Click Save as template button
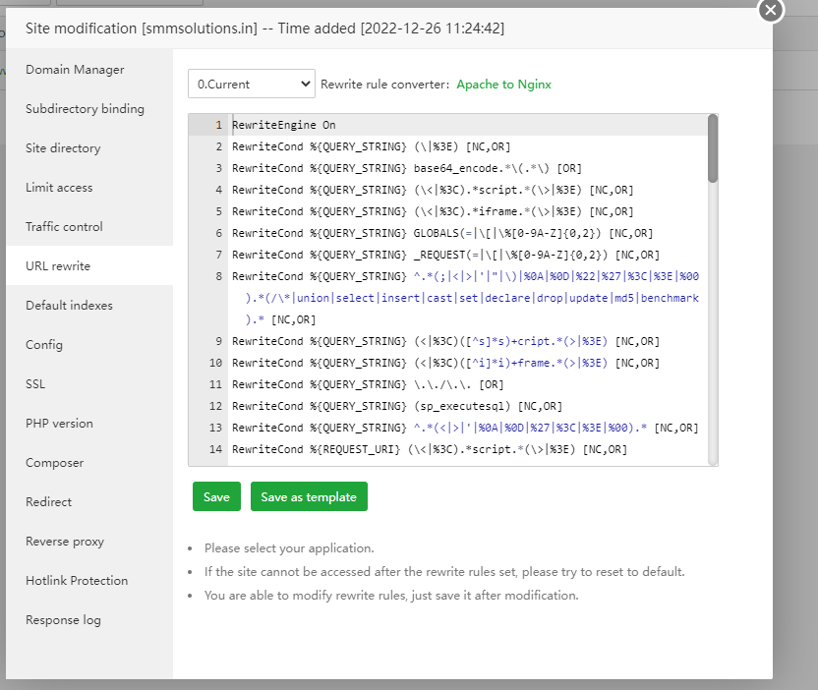This screenshot has height=690, width=818. 309,497
